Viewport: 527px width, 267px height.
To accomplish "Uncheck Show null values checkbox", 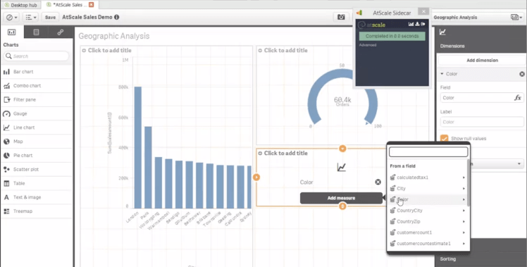I will click(x=445, y=139).
